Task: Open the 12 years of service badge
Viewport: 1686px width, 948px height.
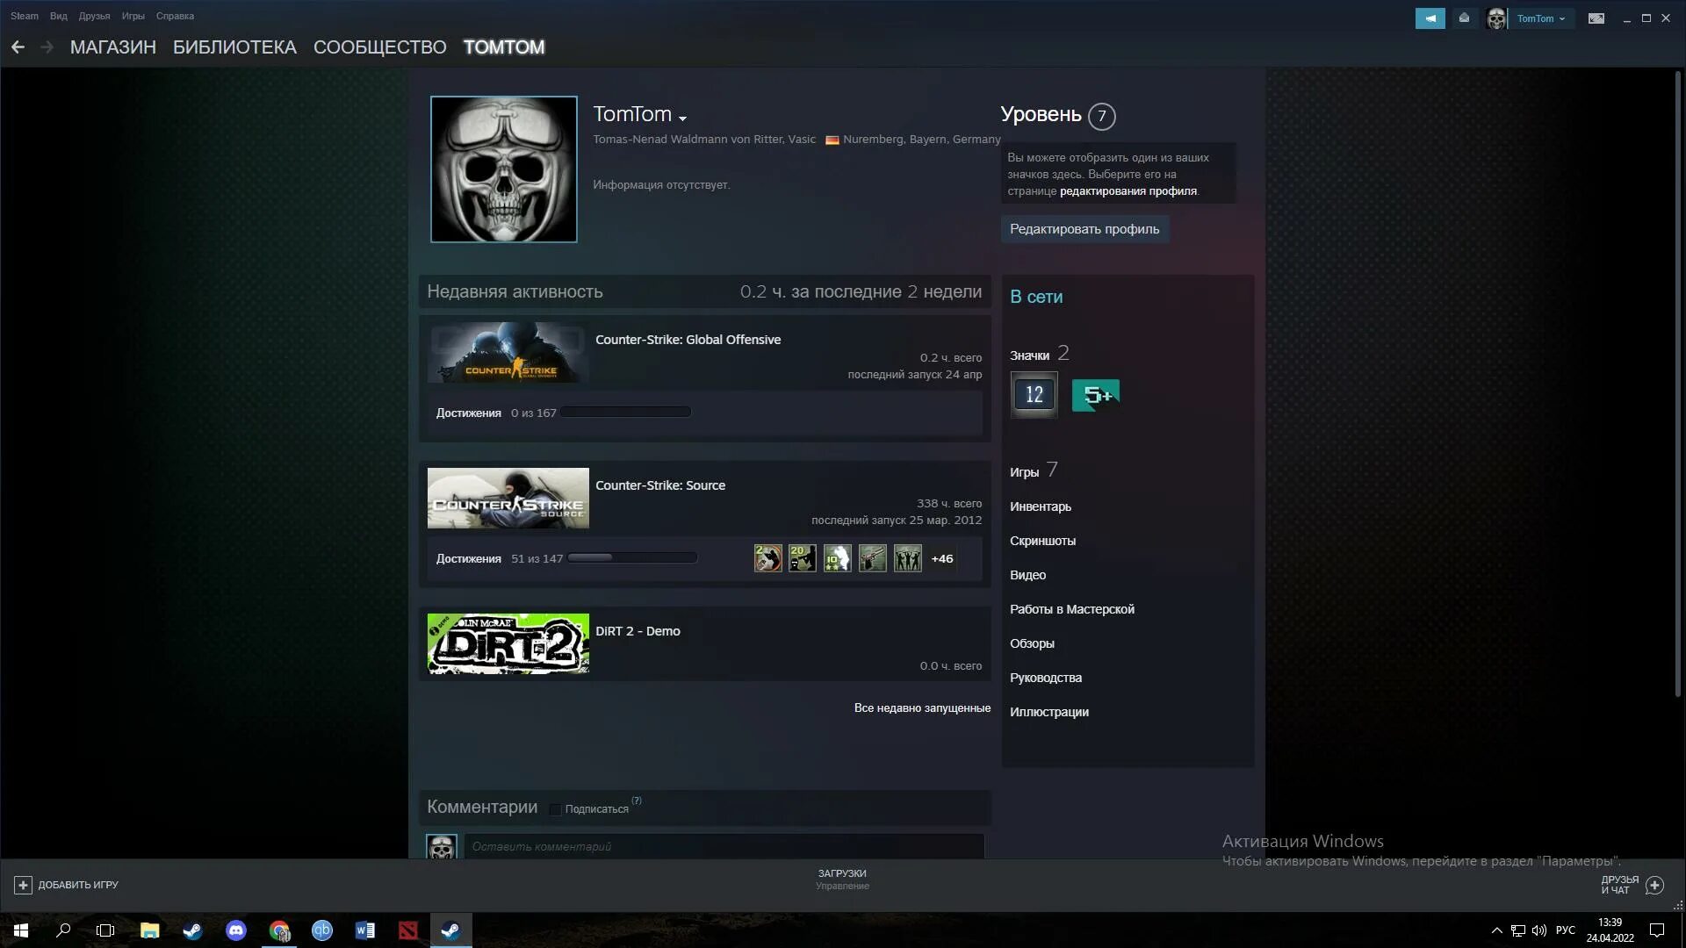Action: (1034, 395)
